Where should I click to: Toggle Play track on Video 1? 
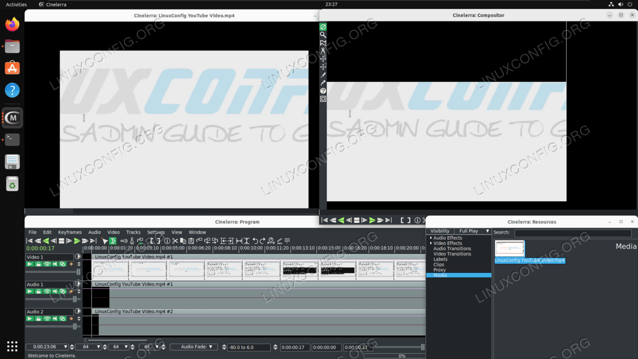[30, 264]
